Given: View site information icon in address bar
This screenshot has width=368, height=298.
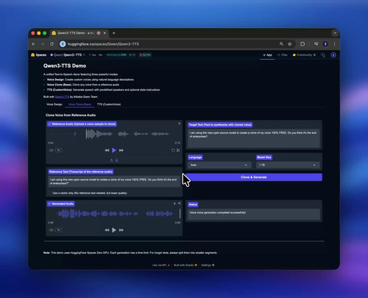Looking at the screenshot, I should [x=63, y=44].
